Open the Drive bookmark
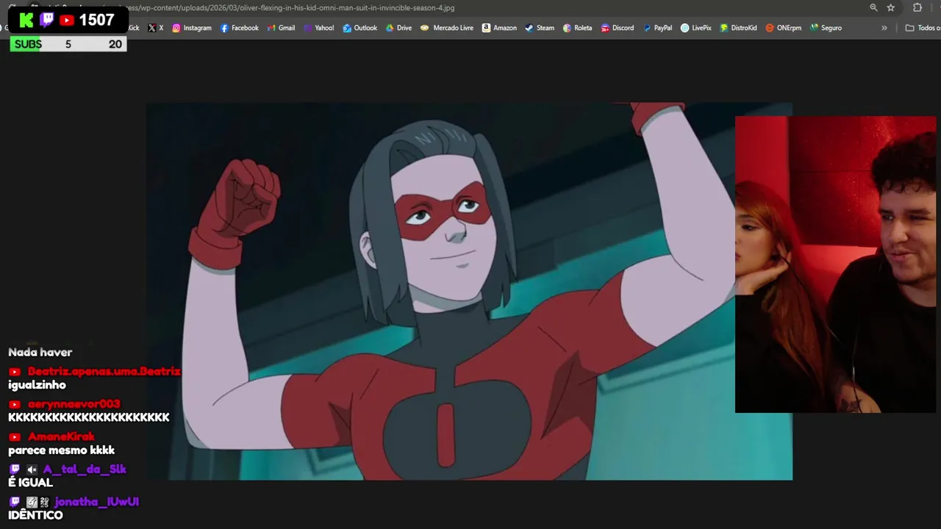 pyautogui.click(x=399, y=28)
